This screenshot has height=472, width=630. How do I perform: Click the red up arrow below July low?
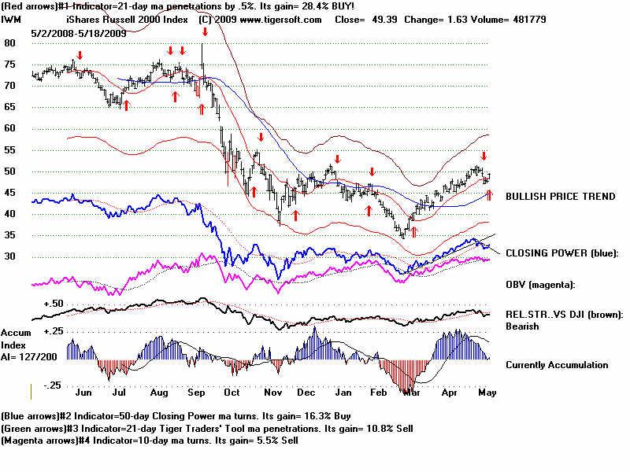tap(125, 104)
